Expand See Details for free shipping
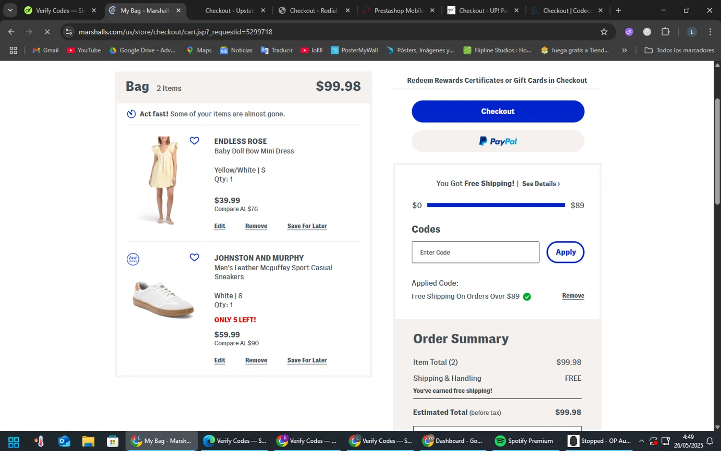Screen dimensions: 721x451 541,184
